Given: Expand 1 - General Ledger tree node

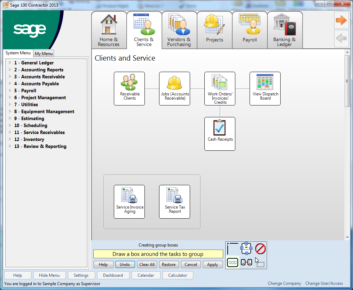Looking at the screenshot, I should pos(10,63).
